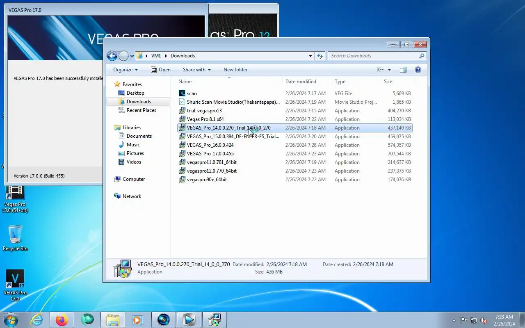Open Recycle Bin on desktop

coord(15,238)
